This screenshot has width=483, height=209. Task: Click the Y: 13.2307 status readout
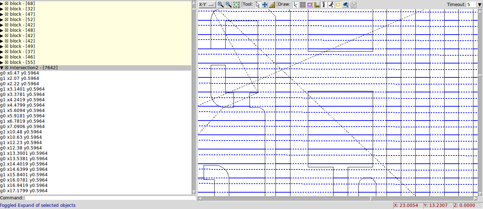coord(437,205)
